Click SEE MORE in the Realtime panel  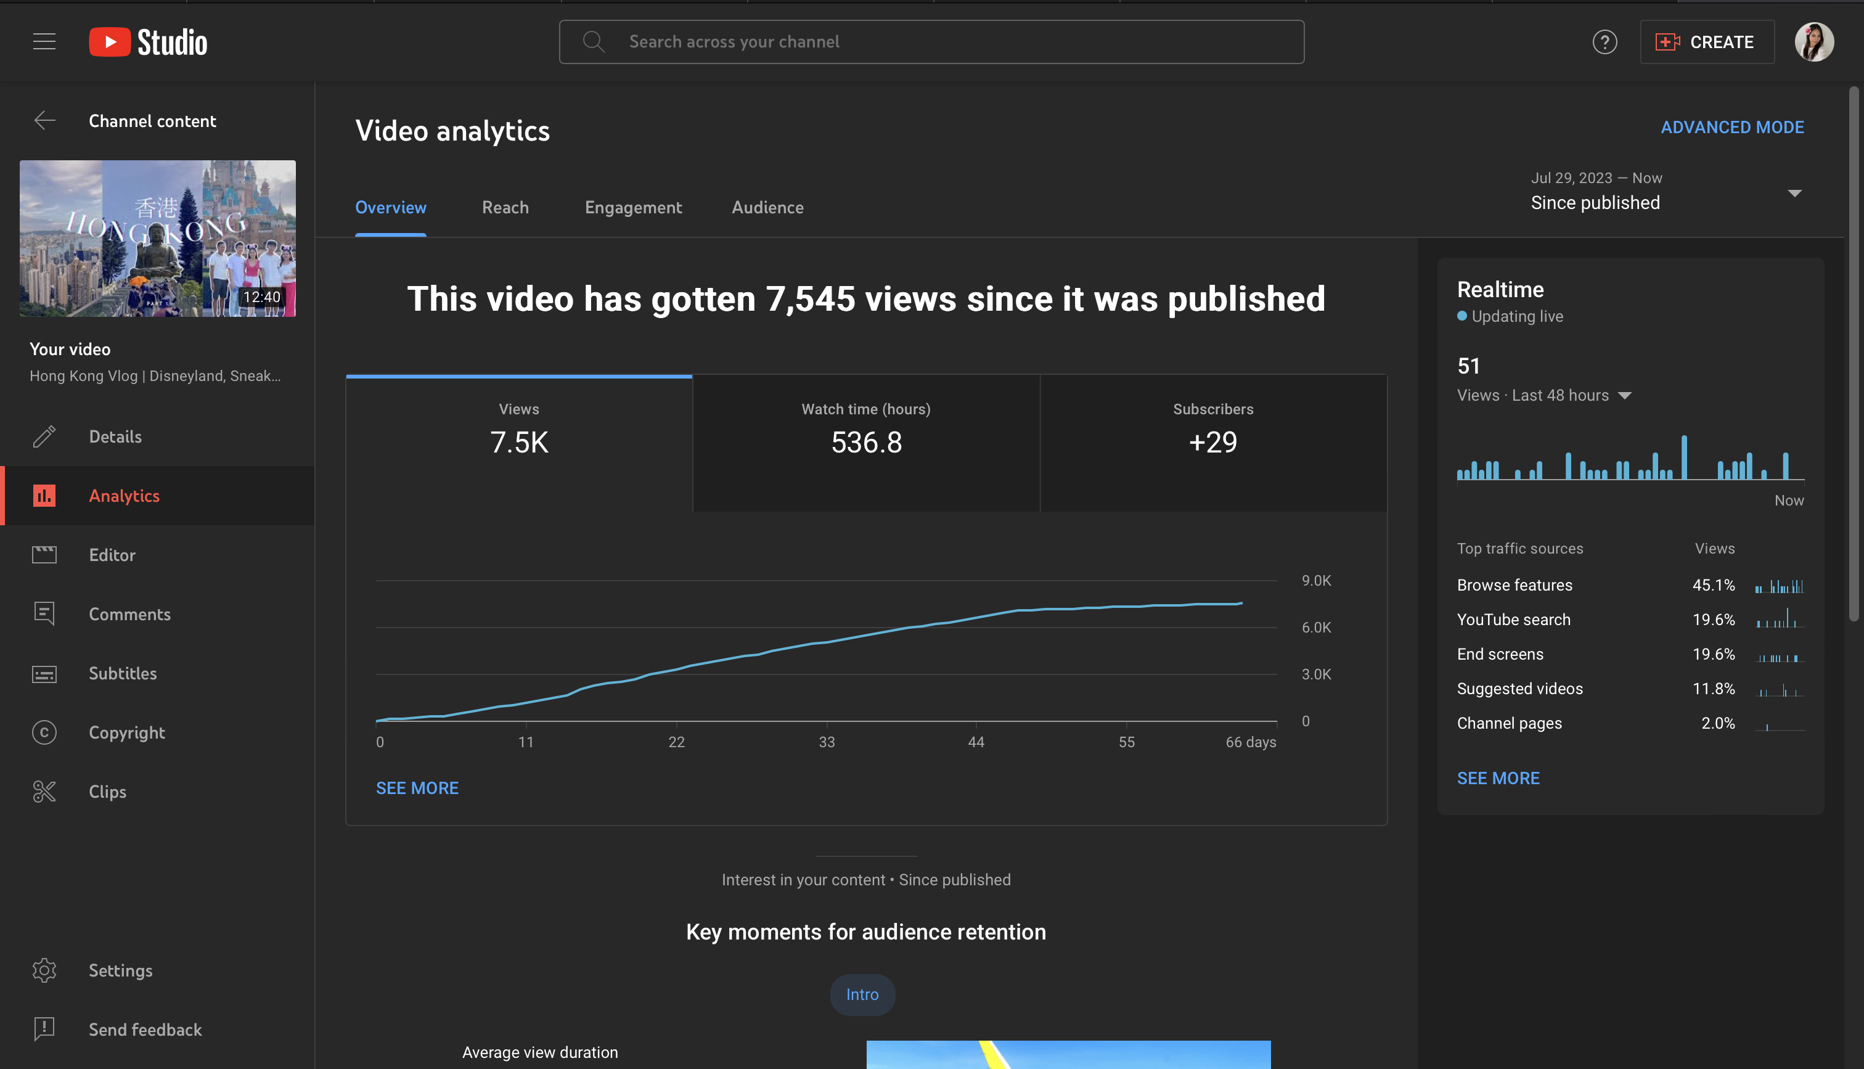coord(1498,778)
